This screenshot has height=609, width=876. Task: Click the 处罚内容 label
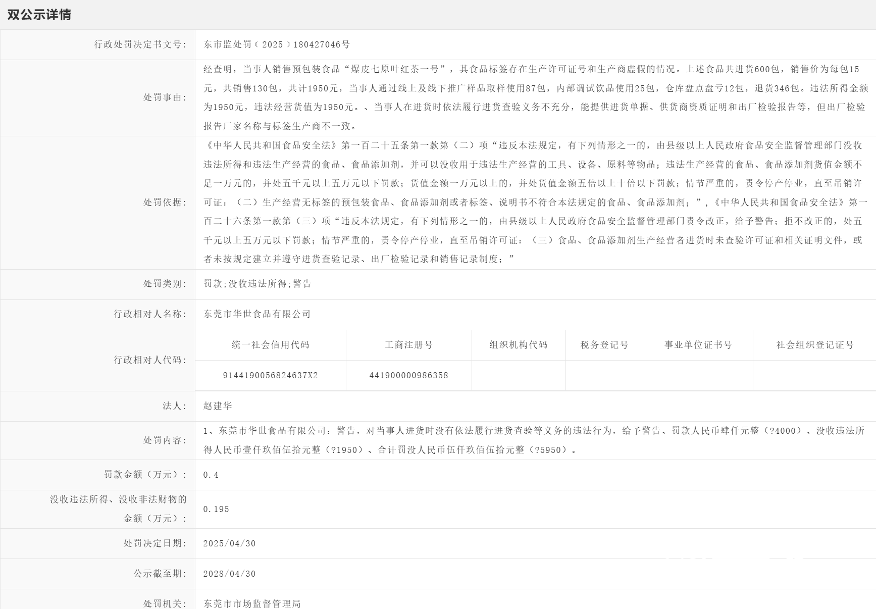point(165,440)
